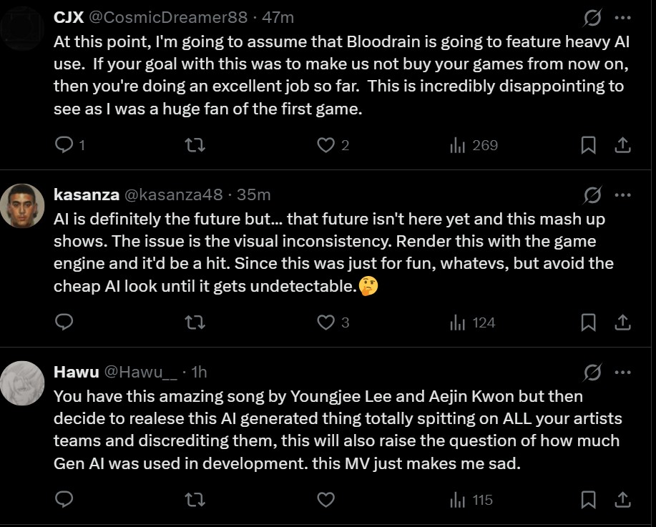Like CJX's tweet with 2 likes
The height and width of the screenshot is (527, 656).
tap(333, 145)
